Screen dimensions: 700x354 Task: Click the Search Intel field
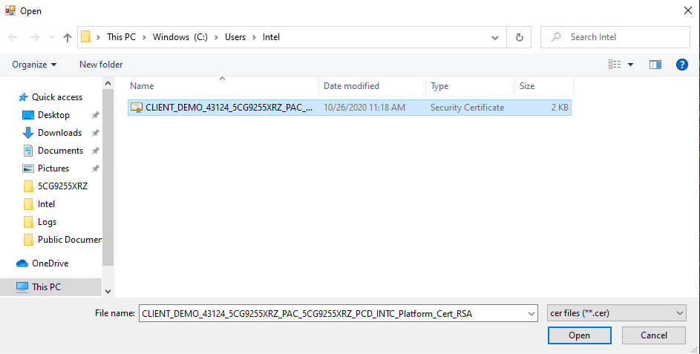(615, 38)
